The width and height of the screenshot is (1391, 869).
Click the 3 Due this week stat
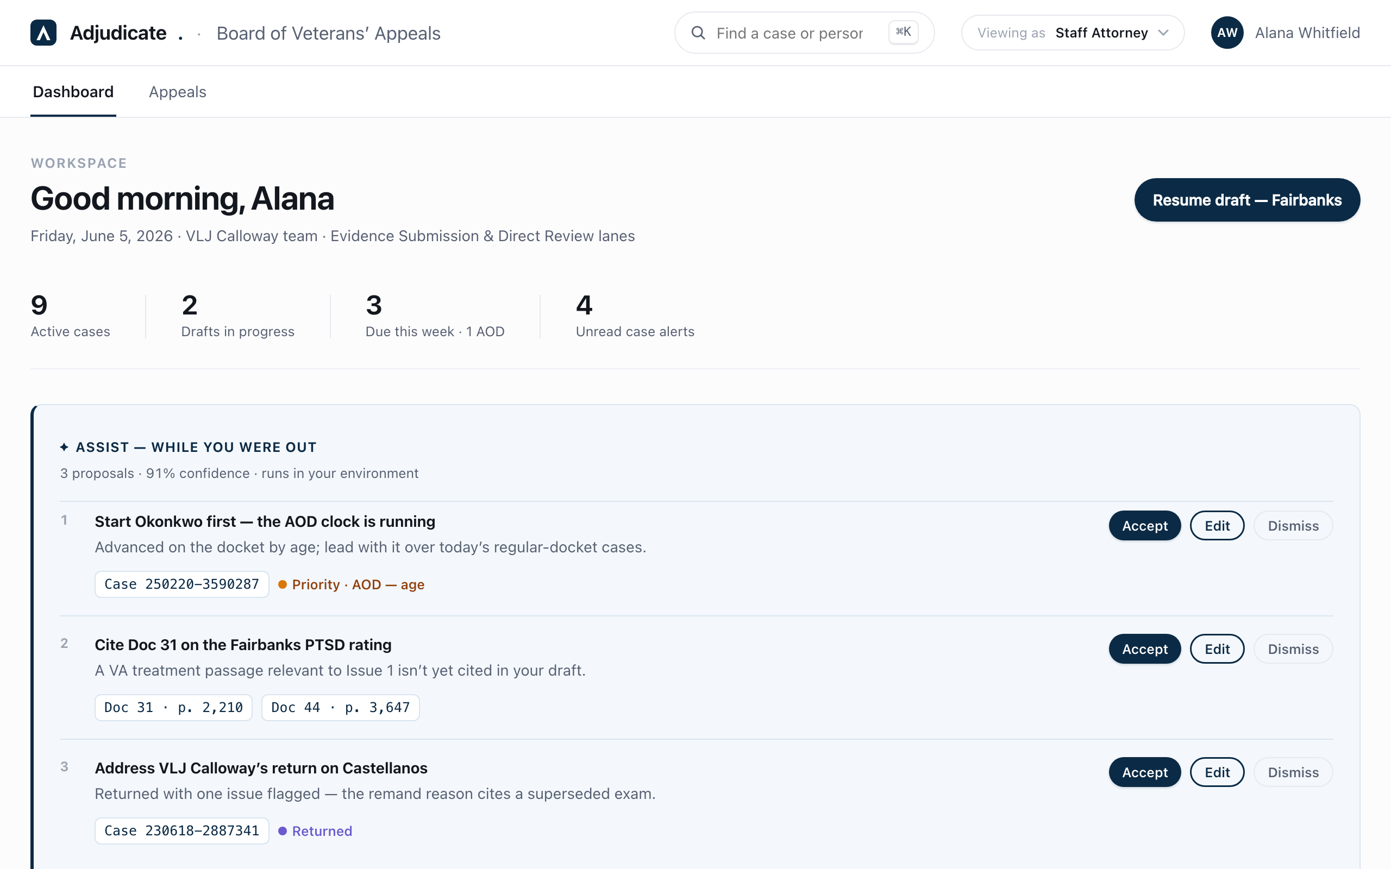point(435,316)
